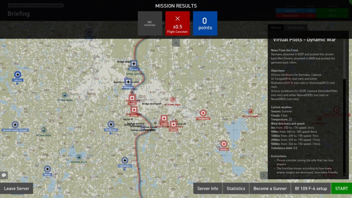The width and height of the screenshot is (352, 198).
Task: Click 'Turbulence level: 0.9' text
Action: click(x=284, y=148)
